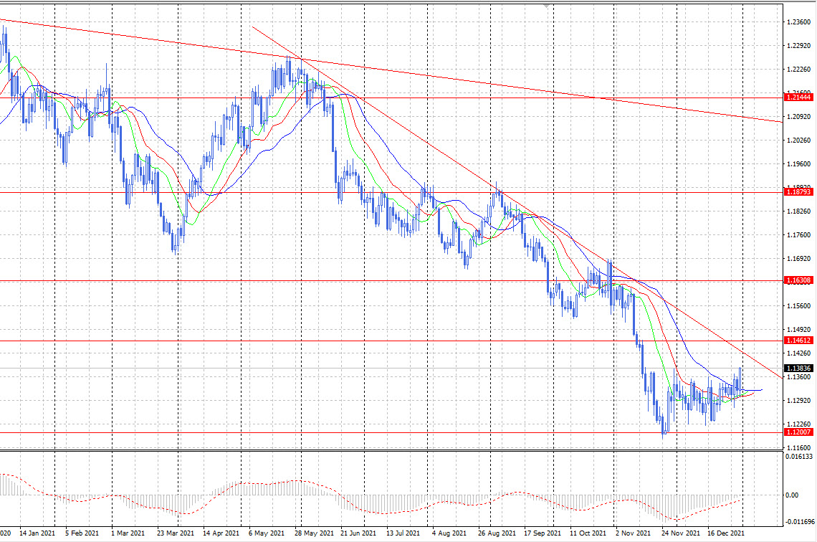This screenshot has height=542, width=817.
Task: Click the 1.20920 price axis value
Action: pyautogui.click(x=798, y=117)
